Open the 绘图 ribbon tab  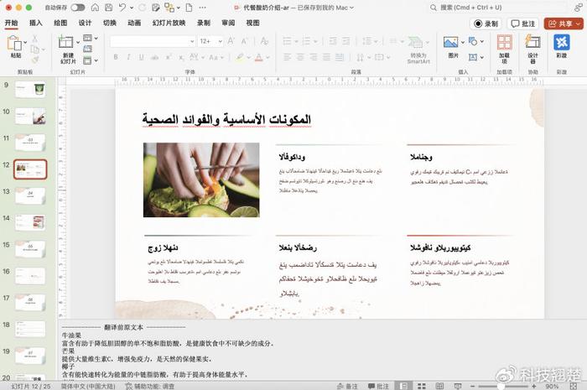60,23
